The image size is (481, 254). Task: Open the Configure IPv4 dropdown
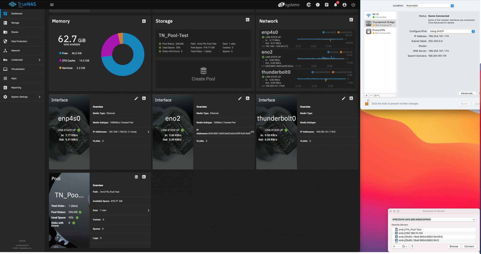click(x=451, y=31)
